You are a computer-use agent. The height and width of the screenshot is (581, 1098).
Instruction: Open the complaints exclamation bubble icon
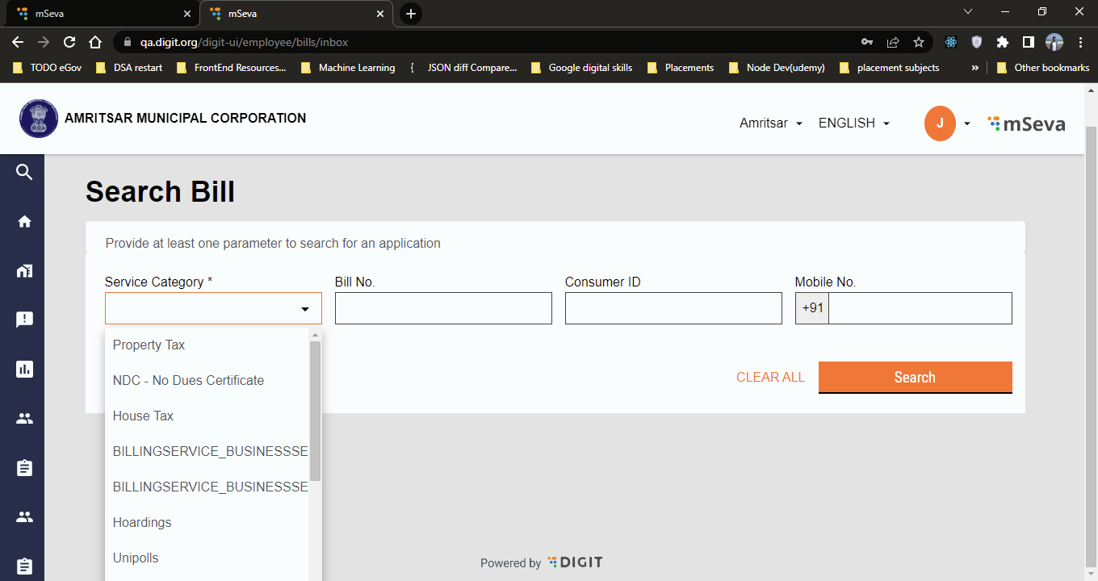[24, 320]
